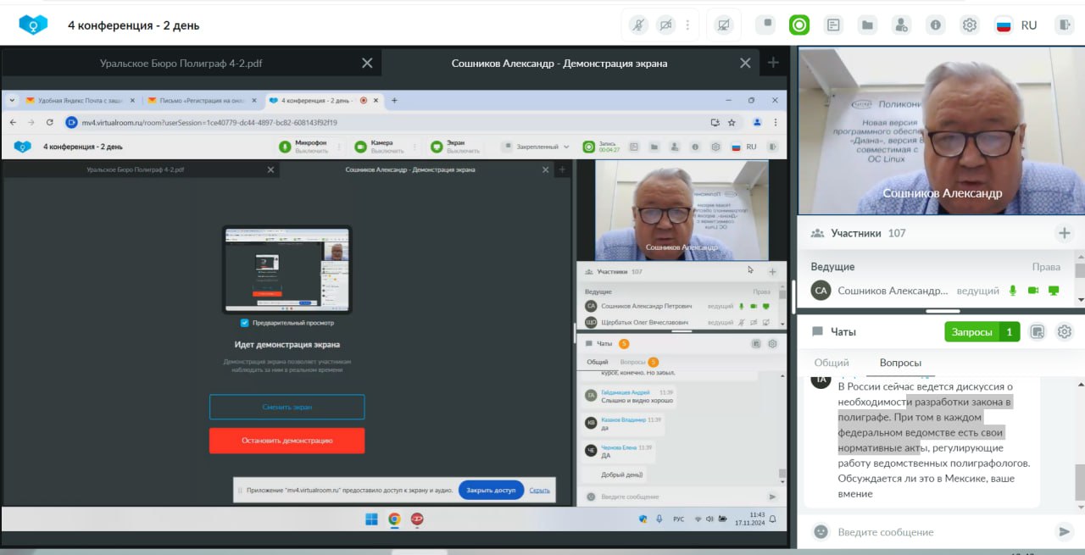Image resolution: width=1085 pixels, height=555 pixels.
Task: Select the Уральское Бюро Полиграф 4-2.pdf tab
Action: point(180,64)
